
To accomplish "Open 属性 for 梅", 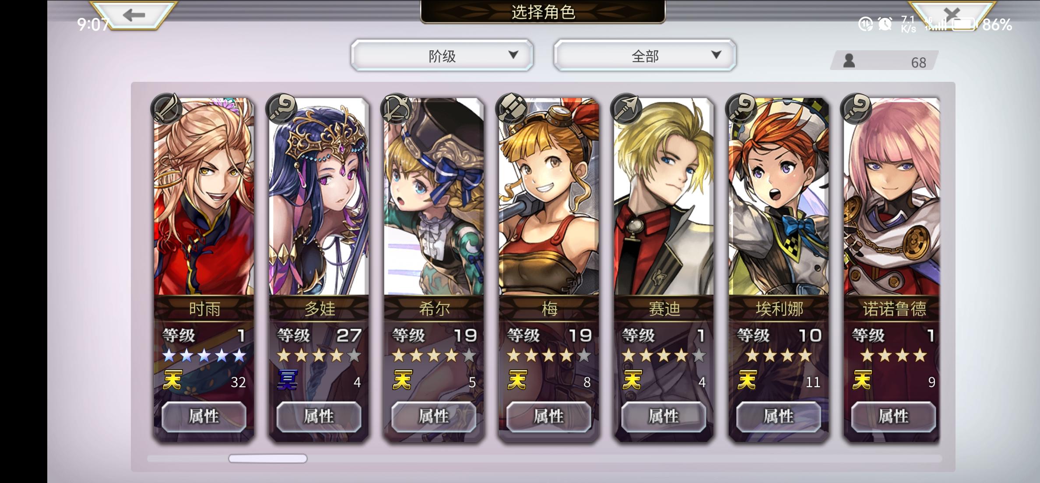I will point(549,416).
